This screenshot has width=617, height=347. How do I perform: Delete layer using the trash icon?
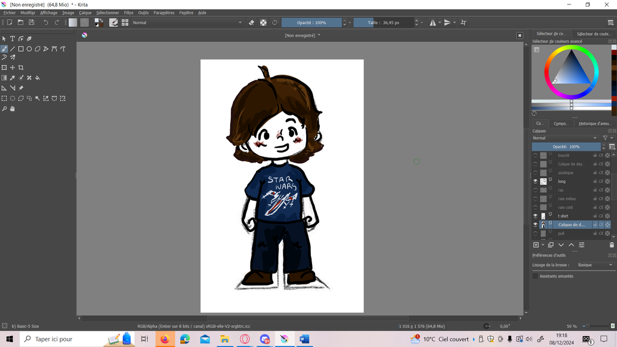[612, 245]
